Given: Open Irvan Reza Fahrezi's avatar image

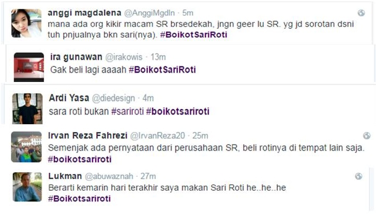Looking at the screenshot, I should point(26,147).
